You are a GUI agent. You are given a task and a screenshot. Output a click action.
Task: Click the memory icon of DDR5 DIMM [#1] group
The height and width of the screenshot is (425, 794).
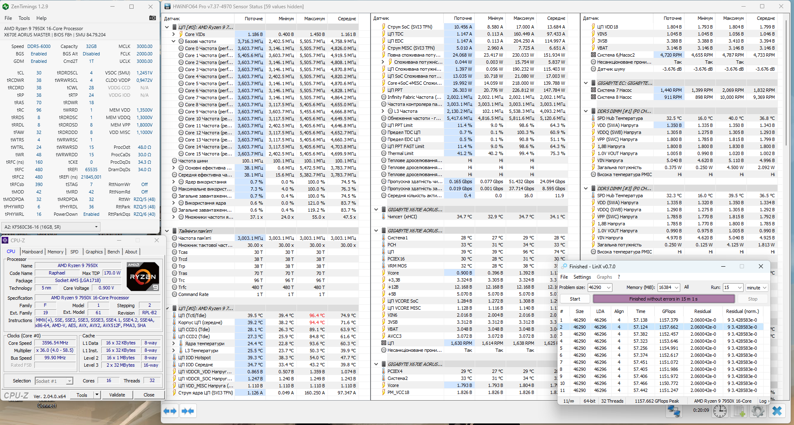coord(593,111)
